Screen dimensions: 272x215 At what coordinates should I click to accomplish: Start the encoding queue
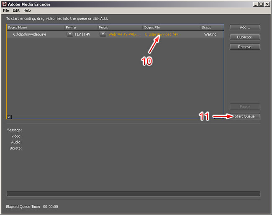click(x=245, y=116)
